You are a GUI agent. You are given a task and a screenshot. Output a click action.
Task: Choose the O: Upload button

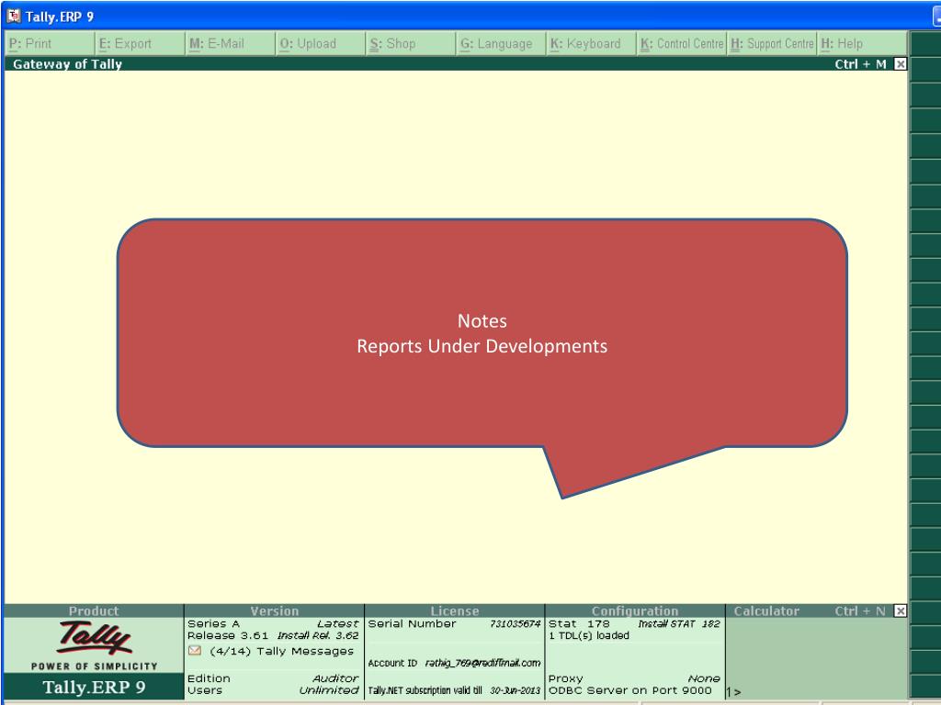320,44
